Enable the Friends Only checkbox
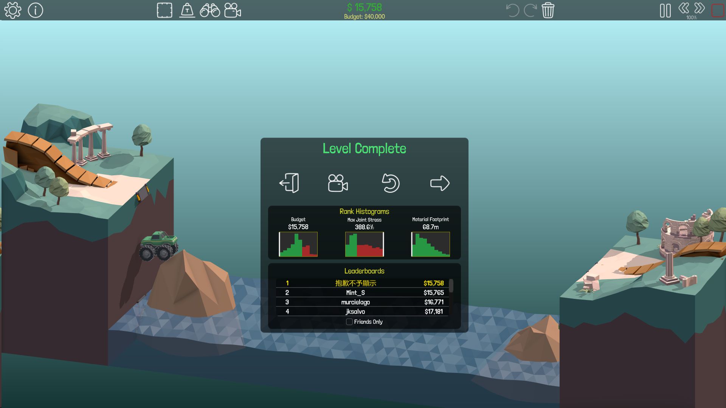726x408 pixels. pos(349,322)
